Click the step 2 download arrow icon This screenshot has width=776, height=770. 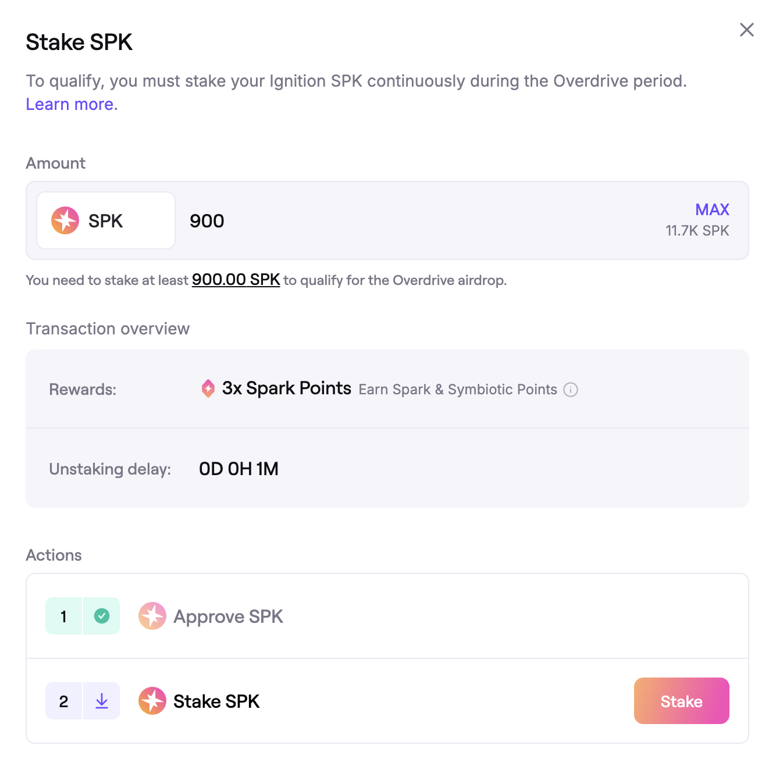pos(102,701)
